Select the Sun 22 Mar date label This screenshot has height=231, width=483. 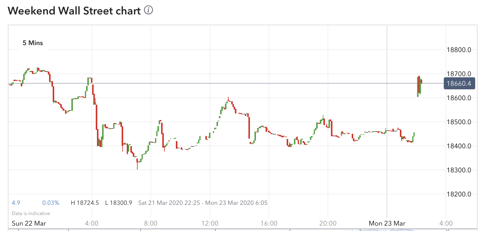(x=29, y=223)
